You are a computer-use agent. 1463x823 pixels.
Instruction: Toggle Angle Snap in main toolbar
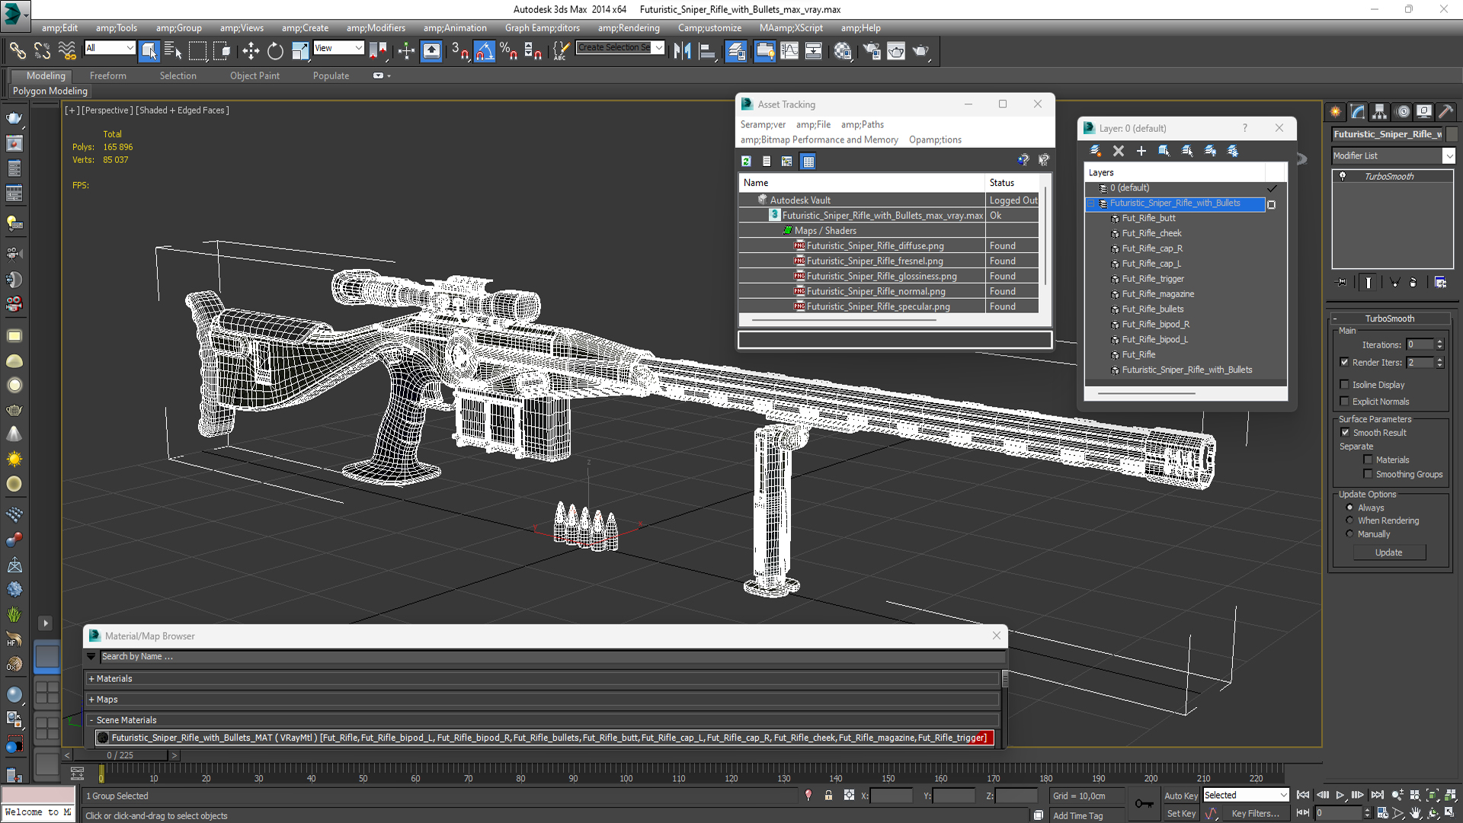tap(485, 51)
